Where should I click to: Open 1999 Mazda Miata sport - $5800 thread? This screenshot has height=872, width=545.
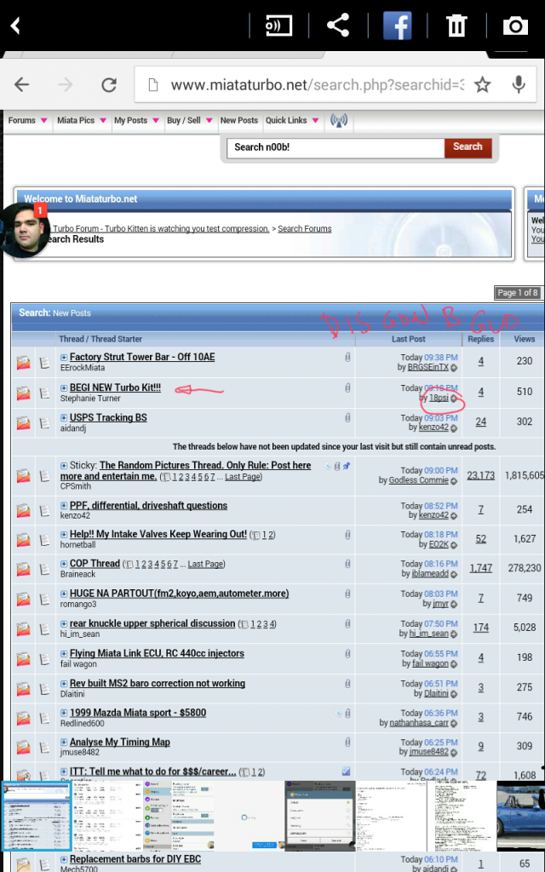(138, 713)
